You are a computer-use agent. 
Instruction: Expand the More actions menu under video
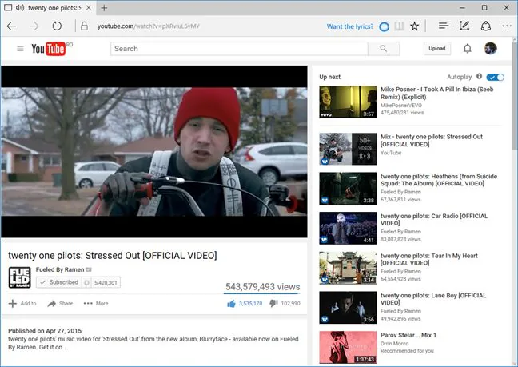(96, 303)
